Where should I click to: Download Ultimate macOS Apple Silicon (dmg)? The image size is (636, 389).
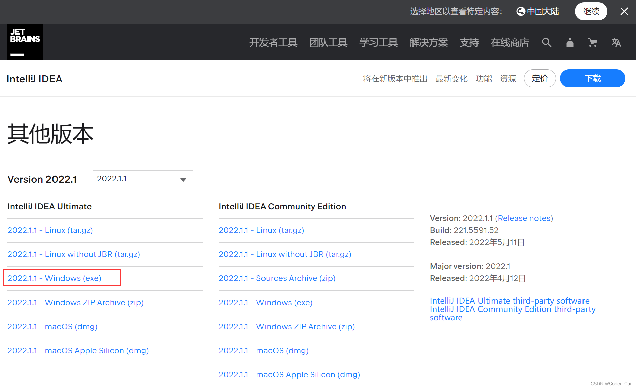coord(78,351)
